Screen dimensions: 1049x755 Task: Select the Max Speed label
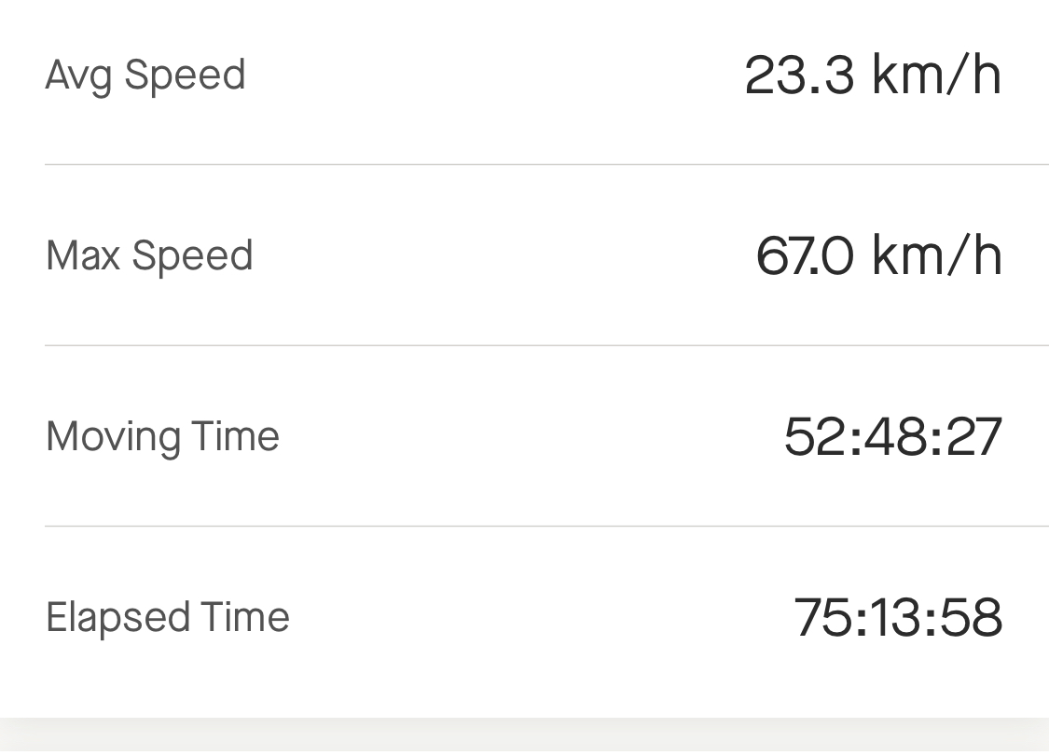[x=149, y=255]
